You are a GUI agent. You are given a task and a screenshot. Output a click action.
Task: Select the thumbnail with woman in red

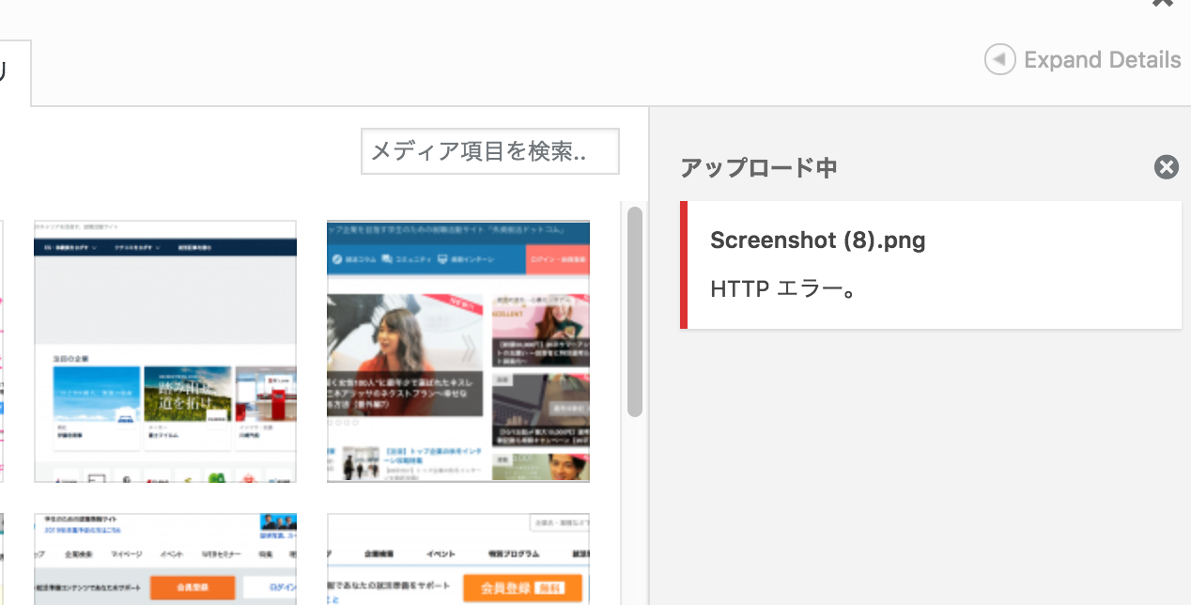click(x=458, y=351)
